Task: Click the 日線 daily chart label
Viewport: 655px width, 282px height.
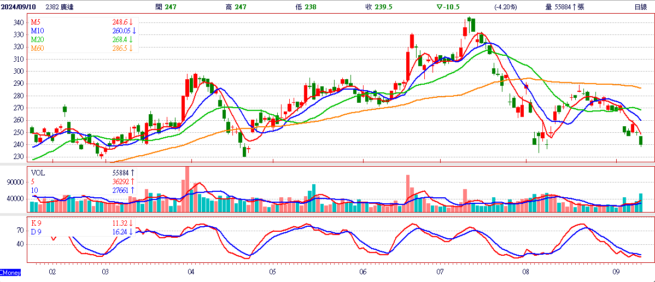Action: [640, 7]
